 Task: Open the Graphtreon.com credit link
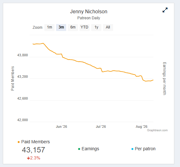(x=157, y=130)
